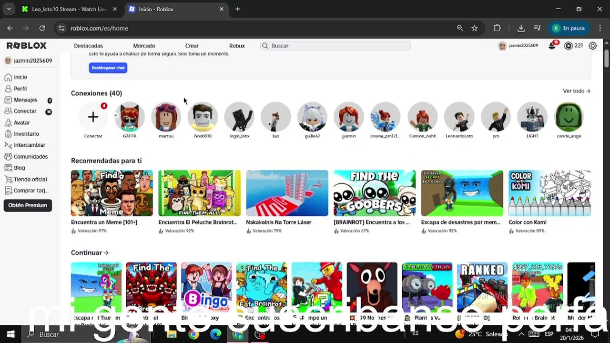Open notifications bell icon
The height and width of the screenshot is (343, 610).
click(x=552, y=46)
